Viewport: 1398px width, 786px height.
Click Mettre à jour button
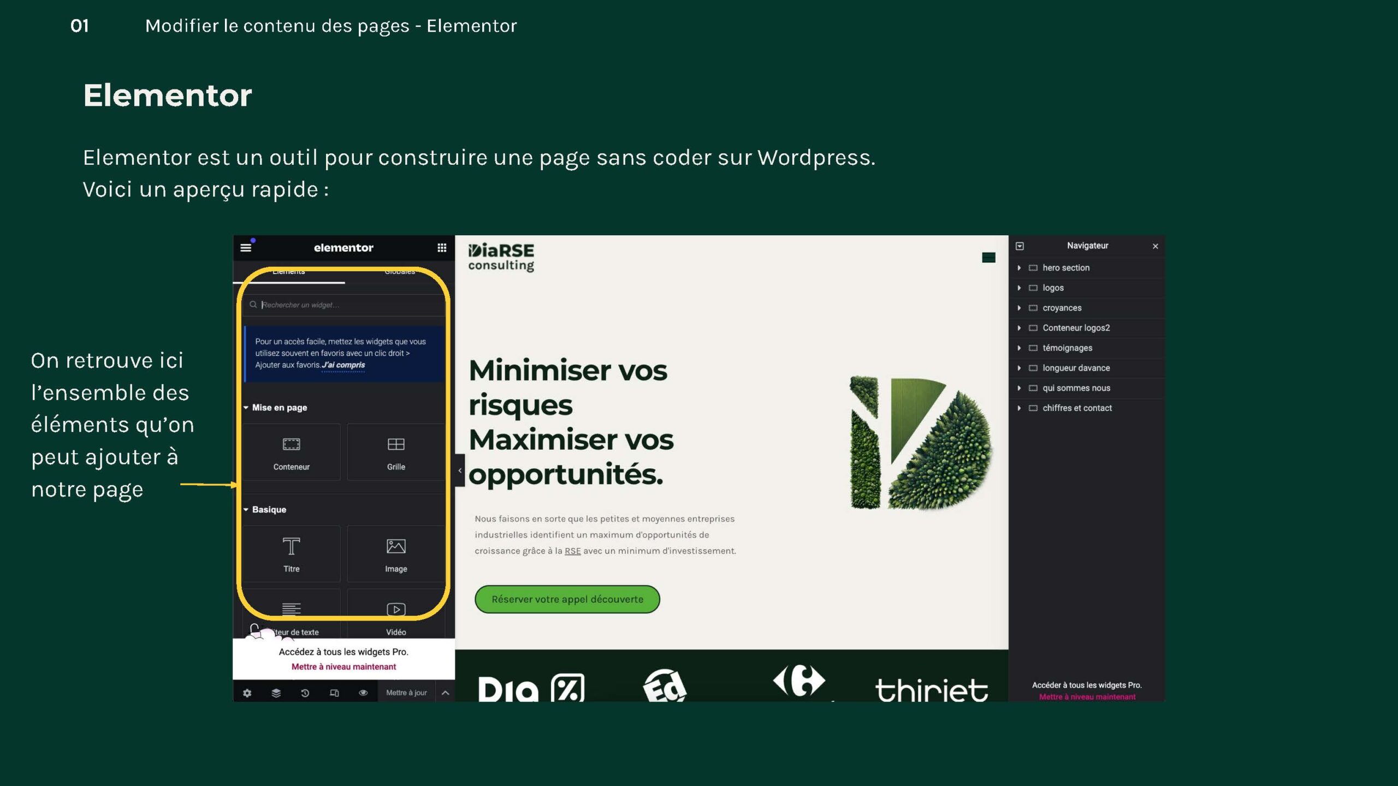click(x=406, y=693)
